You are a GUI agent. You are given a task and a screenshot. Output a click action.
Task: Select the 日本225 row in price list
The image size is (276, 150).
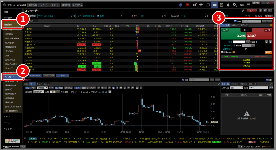click(121, 29)
